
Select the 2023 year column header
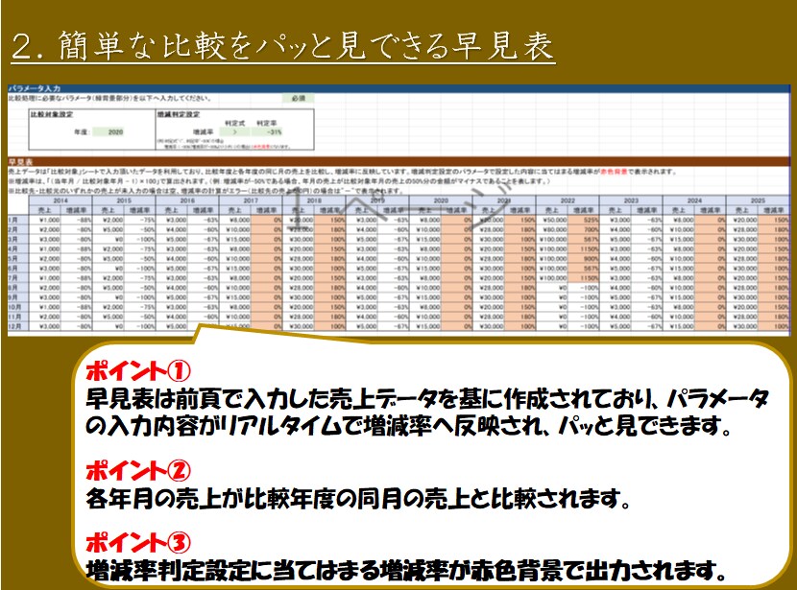(631, 201)
